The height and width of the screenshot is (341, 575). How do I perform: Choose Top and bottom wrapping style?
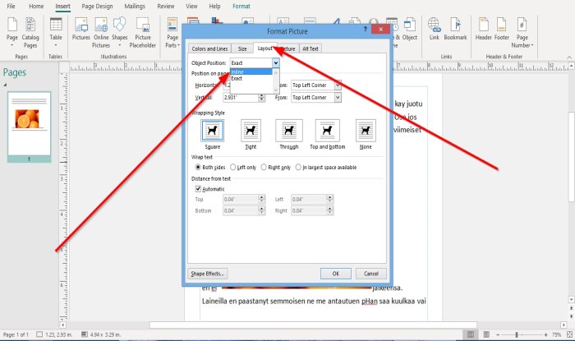(x=328, y=131)
